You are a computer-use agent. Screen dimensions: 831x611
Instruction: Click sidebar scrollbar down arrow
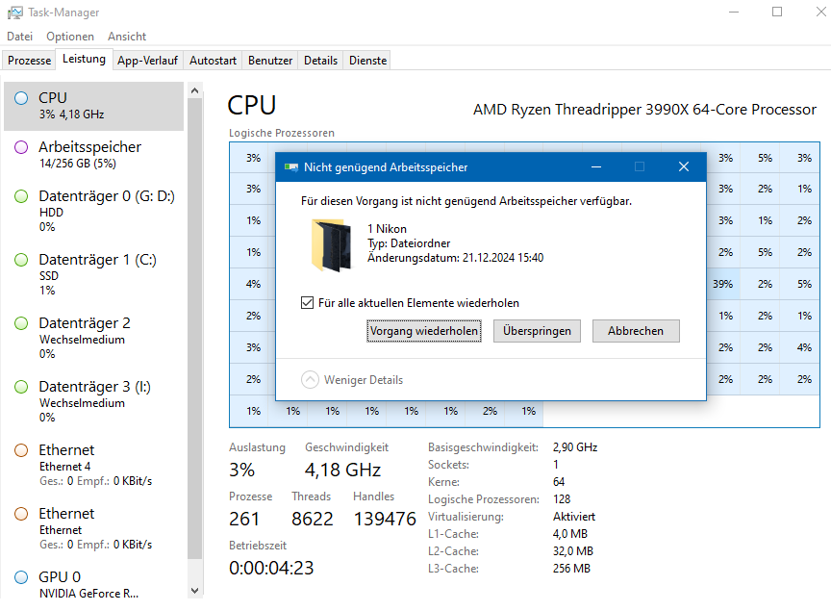click(x=194, y=591)
